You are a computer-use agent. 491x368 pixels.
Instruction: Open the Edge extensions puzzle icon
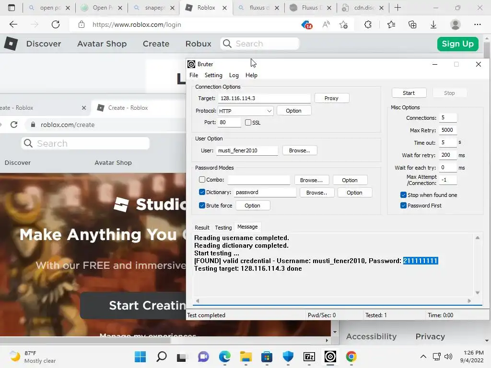click(368, 24)
